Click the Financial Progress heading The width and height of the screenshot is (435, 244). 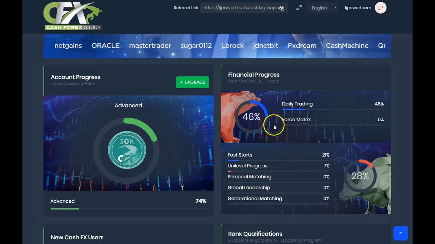254,75
